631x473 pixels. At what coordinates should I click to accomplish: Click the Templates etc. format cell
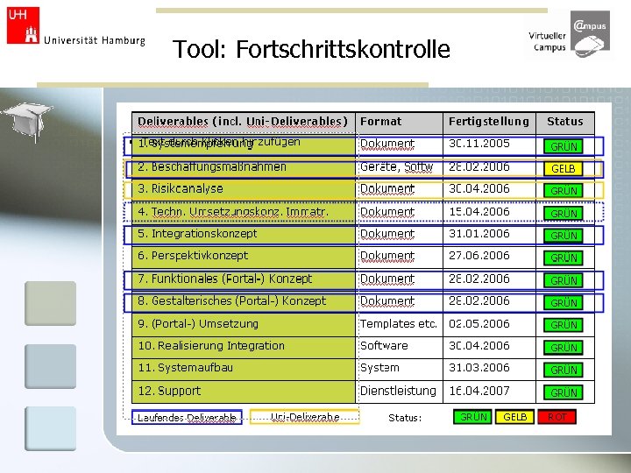pyautogui.click(x=399, y=325)
